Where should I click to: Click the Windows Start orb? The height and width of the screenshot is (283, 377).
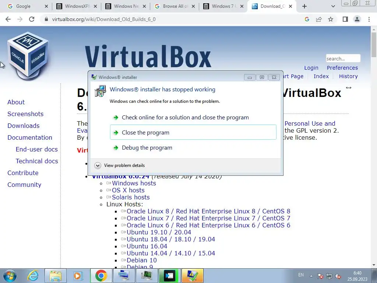pyautogui.click(x=10, y=276)
